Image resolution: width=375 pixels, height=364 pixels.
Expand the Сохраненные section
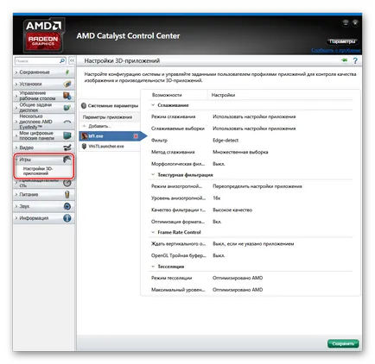[x=16, y=72]
